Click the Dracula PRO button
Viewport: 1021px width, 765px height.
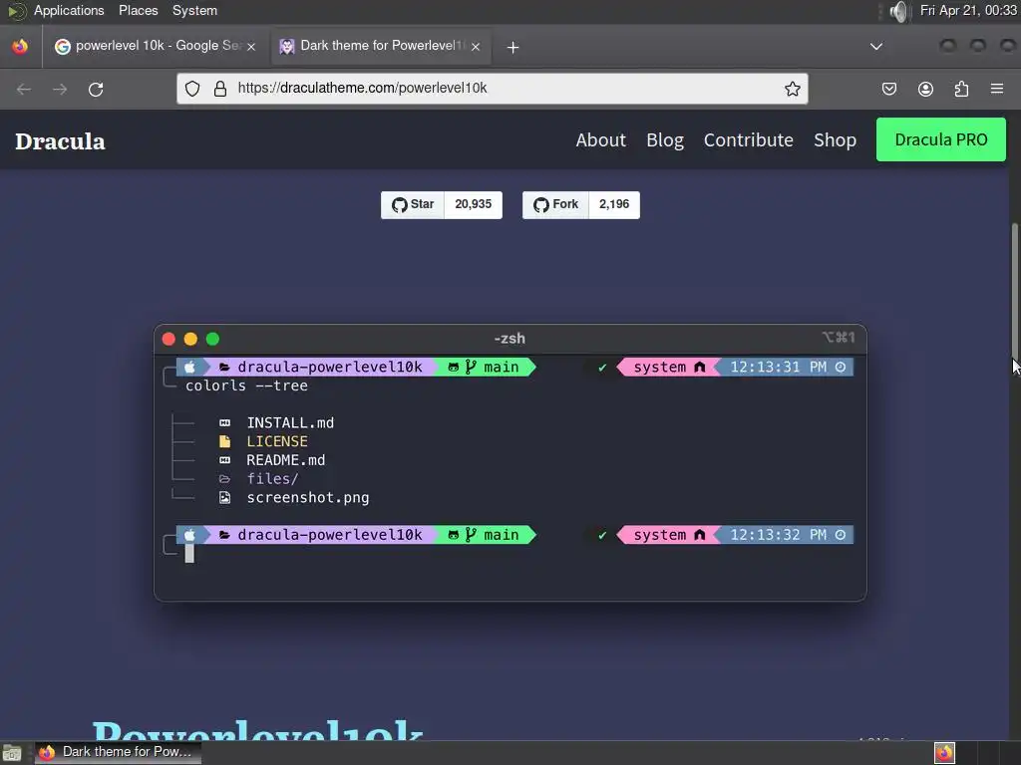(x=941, y=139)
